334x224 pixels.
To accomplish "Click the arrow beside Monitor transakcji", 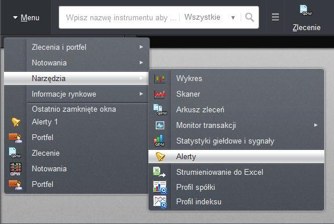I will coord(316,125).
